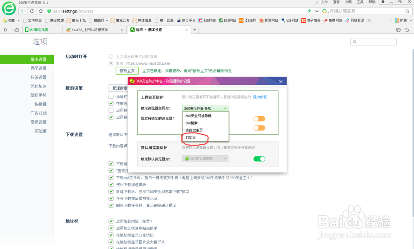This screenshot has width=414, height=249.
Task: Switch to the hao123 tab
Action: 94,30
